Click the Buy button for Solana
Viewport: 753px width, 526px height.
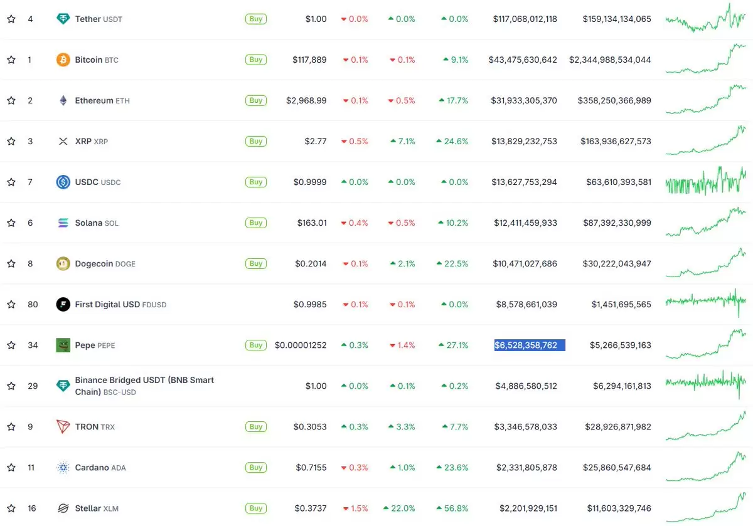point(256,223)
